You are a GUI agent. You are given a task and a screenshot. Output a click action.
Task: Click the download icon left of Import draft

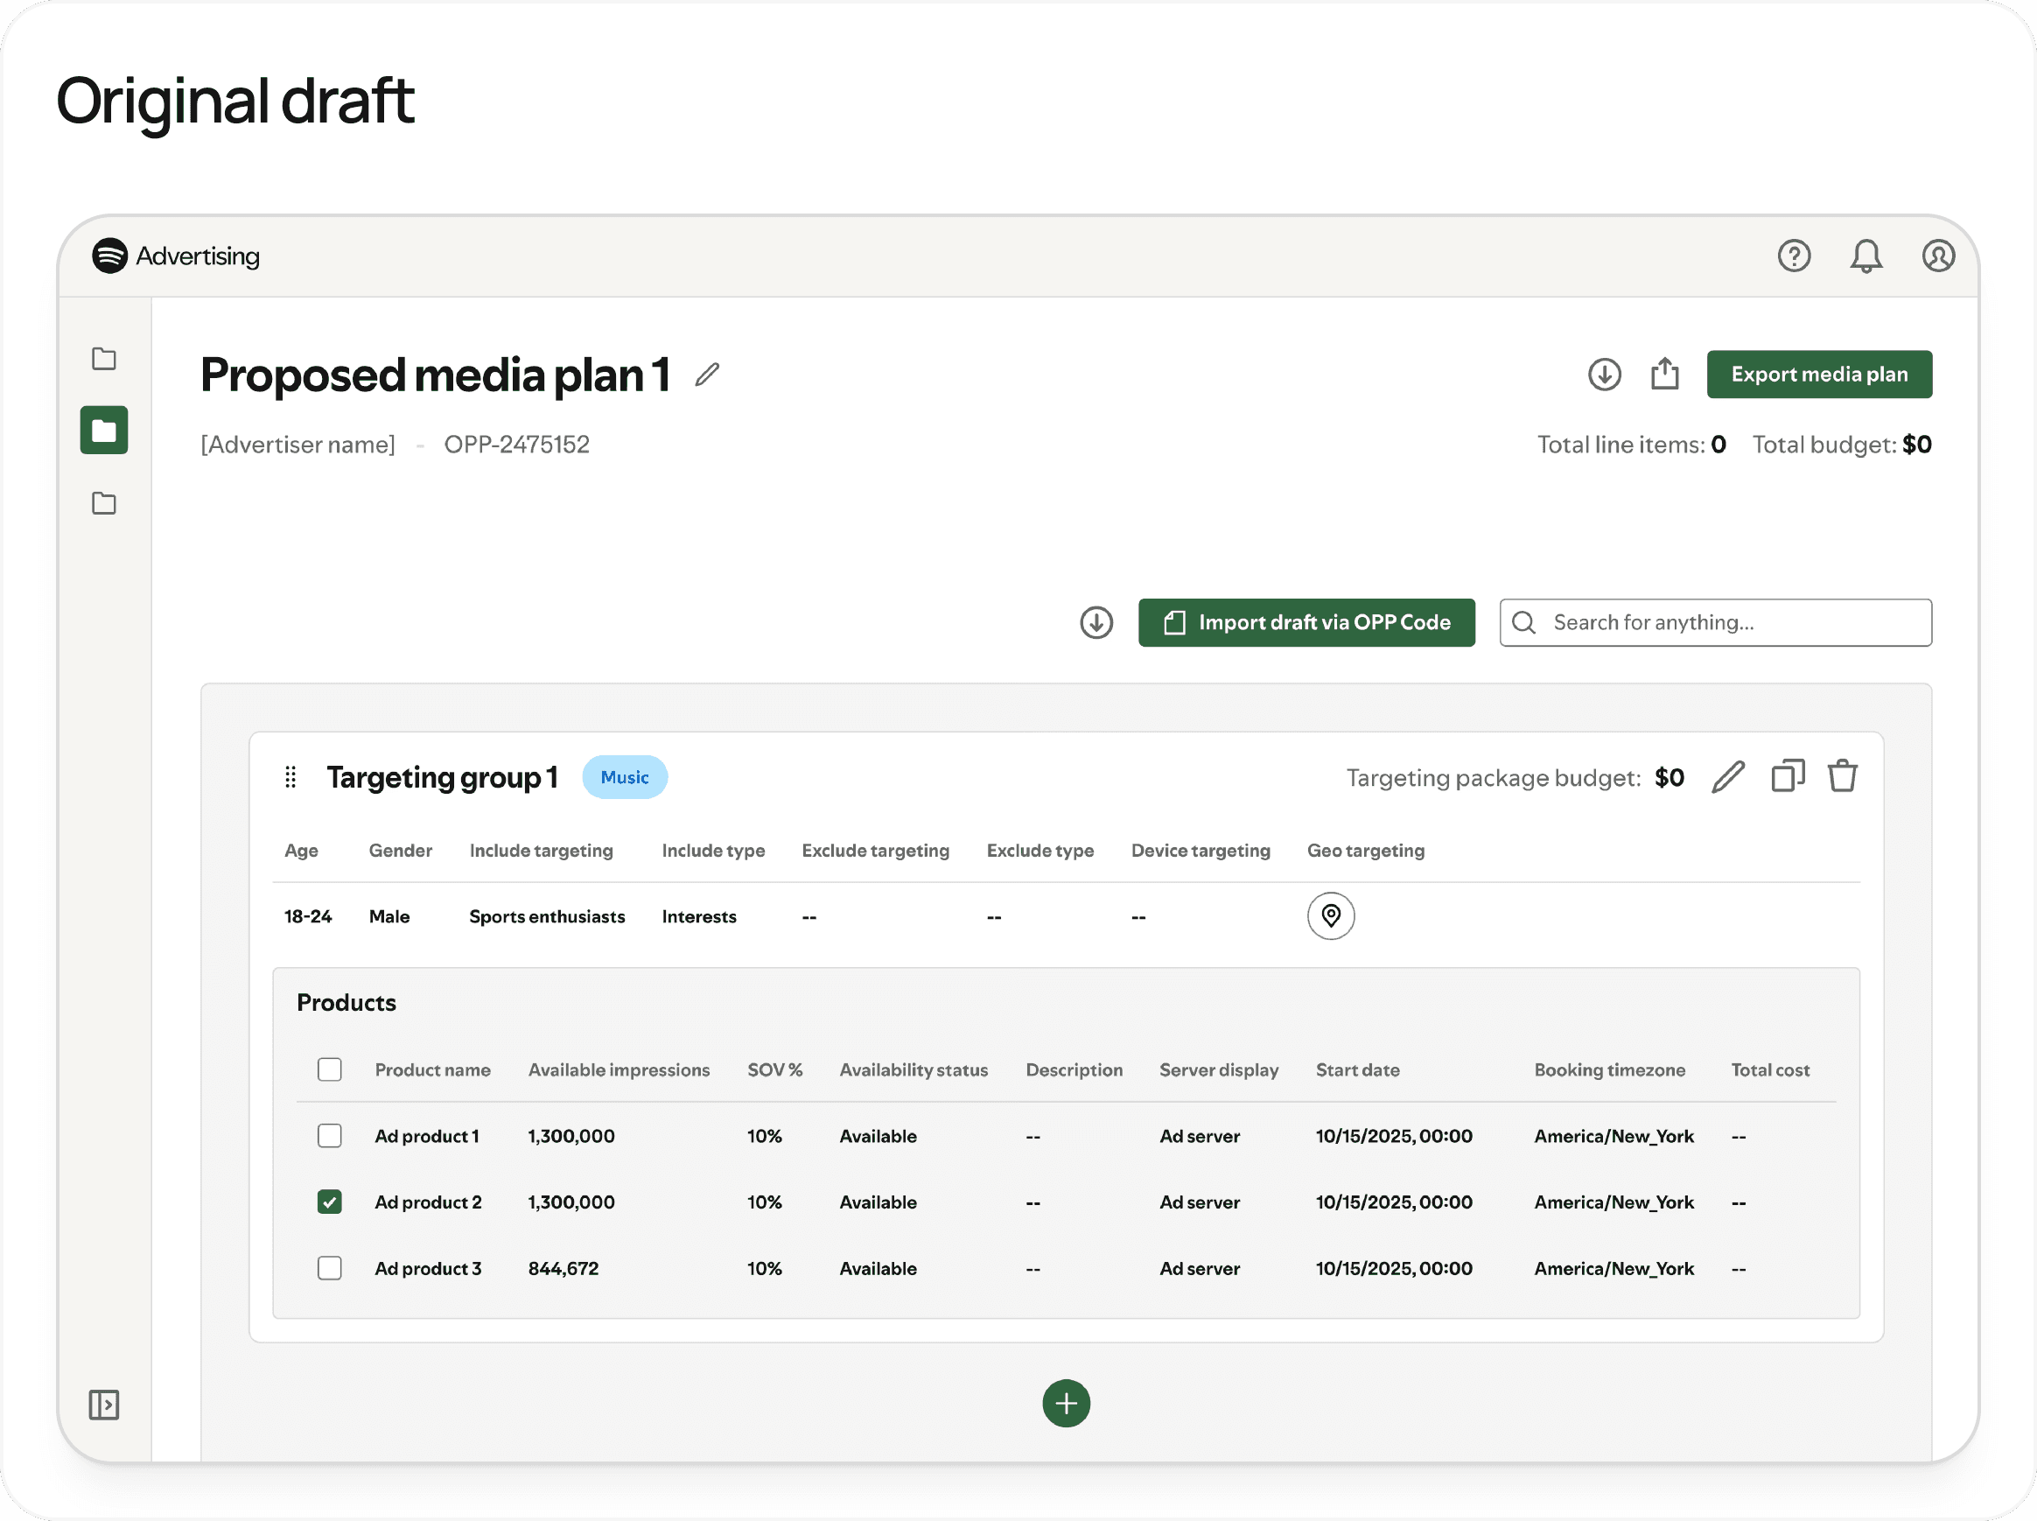tap(1095, 622)
